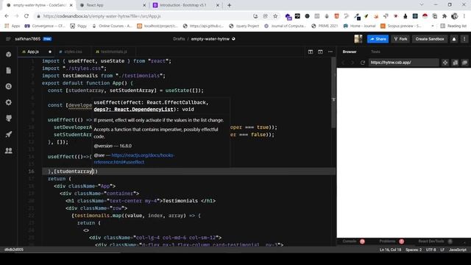Change encoding via UTF-8 status
Image resolution: width=471 pixels, height=265 pixels.
coord(431,250)
